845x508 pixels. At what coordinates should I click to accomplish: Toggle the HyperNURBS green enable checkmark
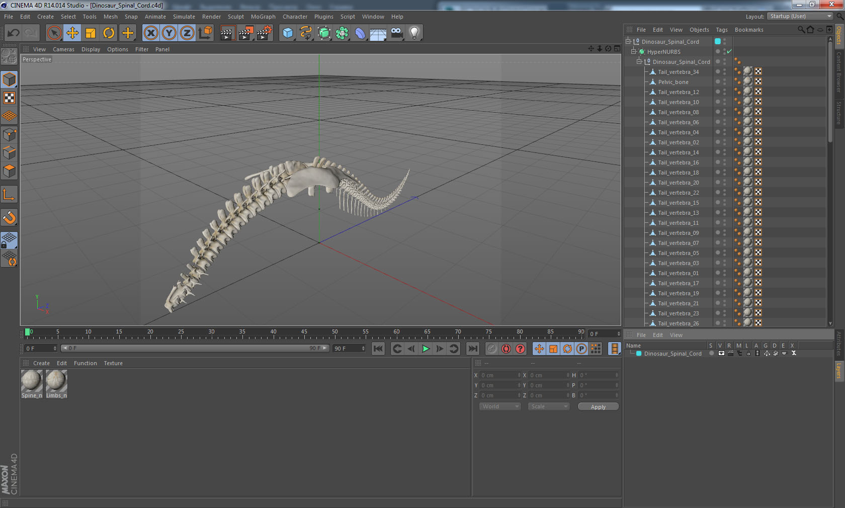pos(729,51)
